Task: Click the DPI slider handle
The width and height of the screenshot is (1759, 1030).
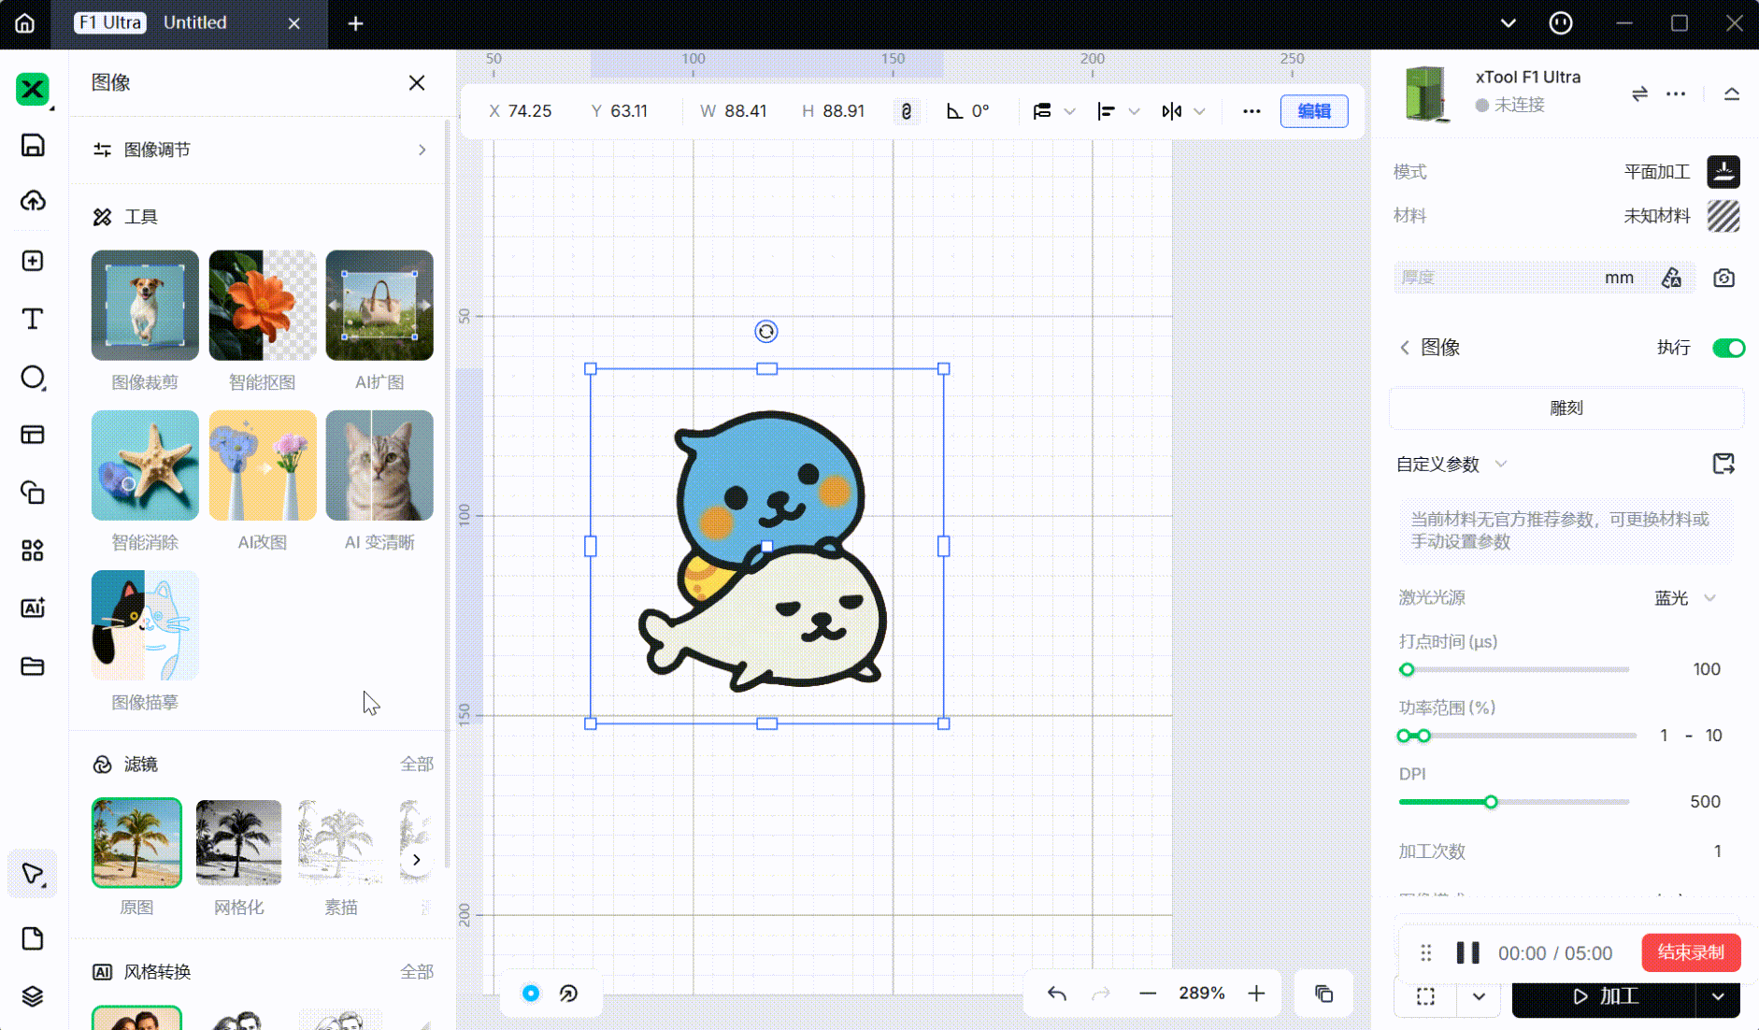Action: pos(1491,802)
